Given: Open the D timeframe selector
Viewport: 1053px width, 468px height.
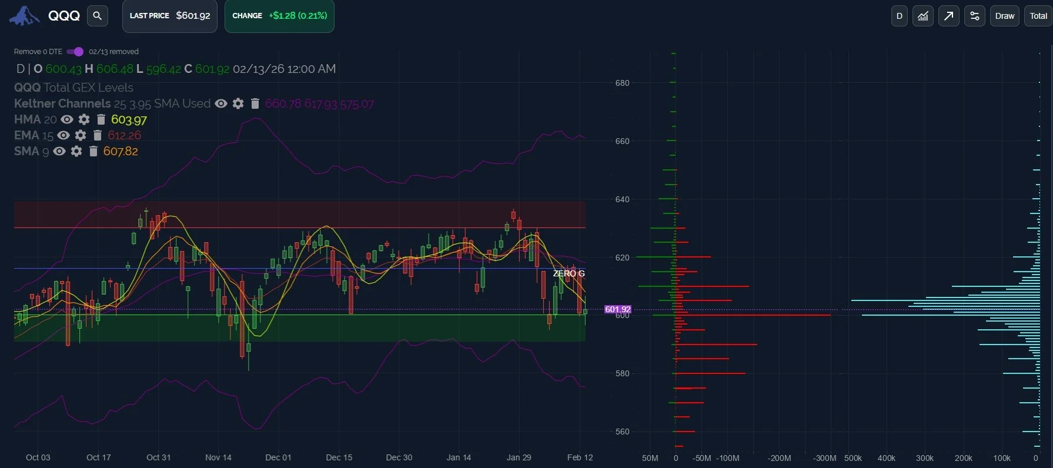Looking at the screenshot, I should [x=899, y=16].
